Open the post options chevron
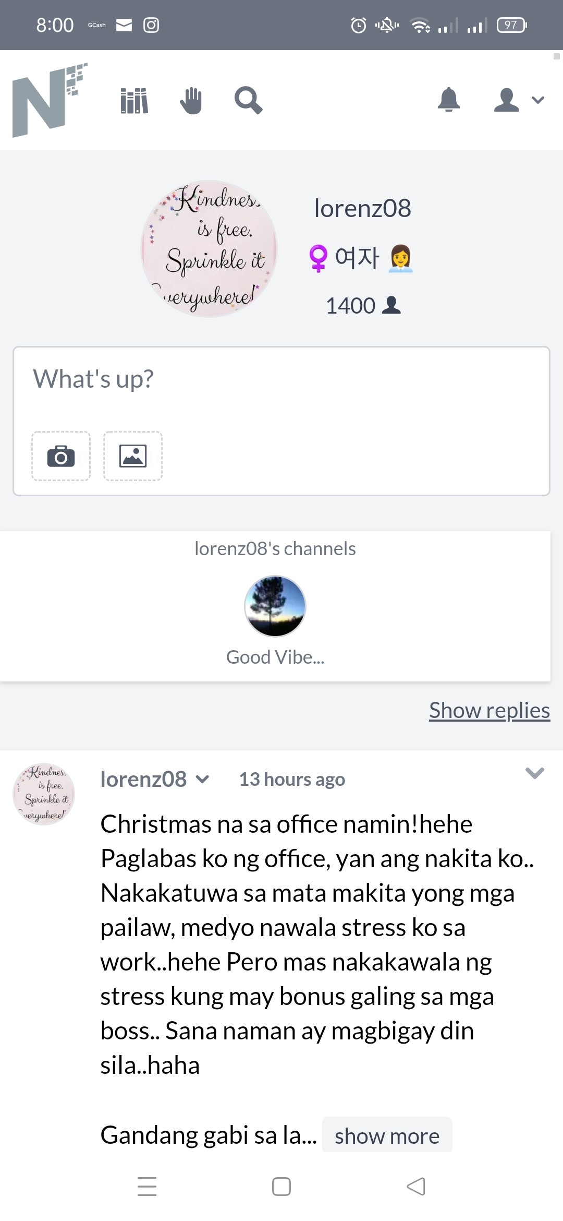 [535, 773]
